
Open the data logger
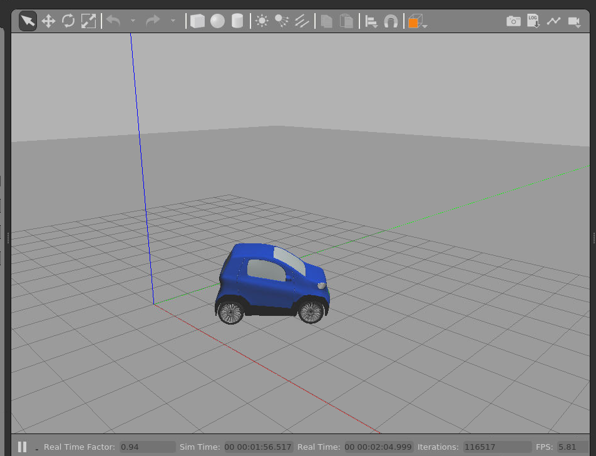[533, 21]
